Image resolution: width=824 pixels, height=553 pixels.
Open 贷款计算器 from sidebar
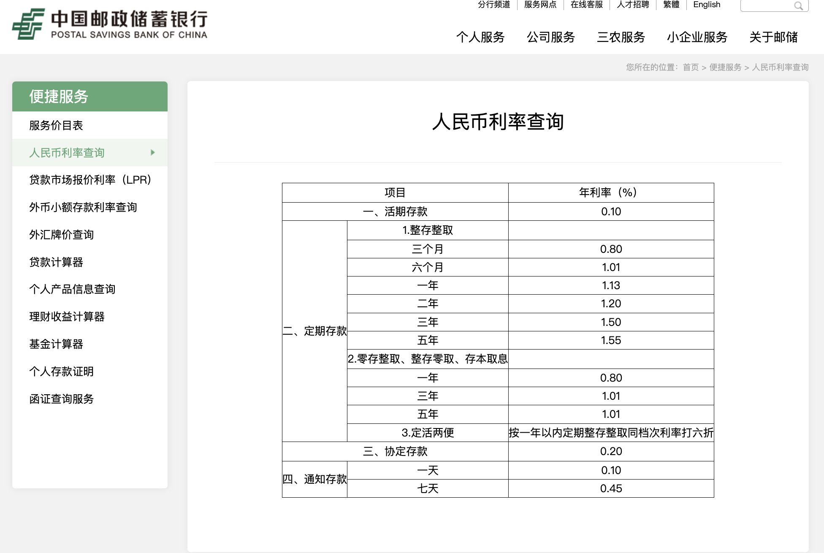pos(56,262)
